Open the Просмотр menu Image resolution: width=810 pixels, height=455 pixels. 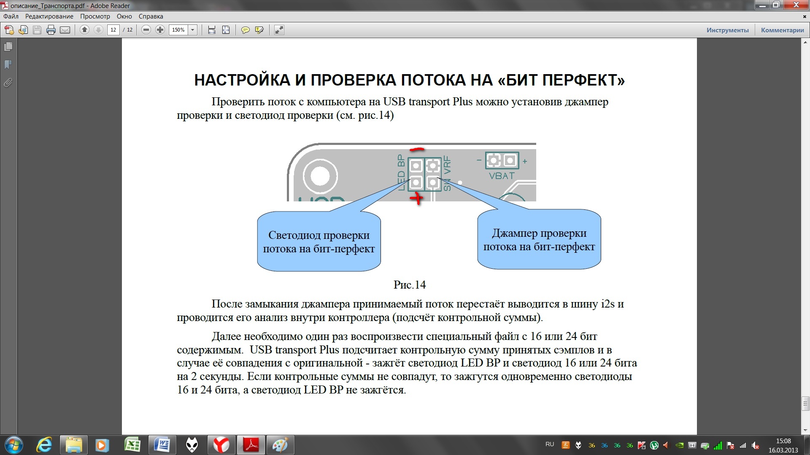pyautogui.click(x=95, y=16)
